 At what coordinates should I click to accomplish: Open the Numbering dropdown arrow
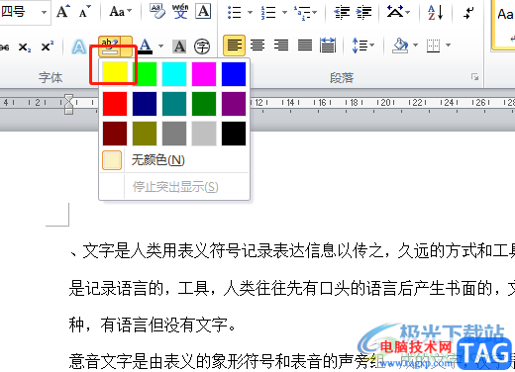(284, 13)
